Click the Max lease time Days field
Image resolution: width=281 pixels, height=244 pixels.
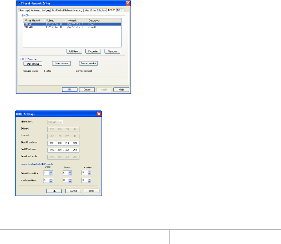click(47, 180)
